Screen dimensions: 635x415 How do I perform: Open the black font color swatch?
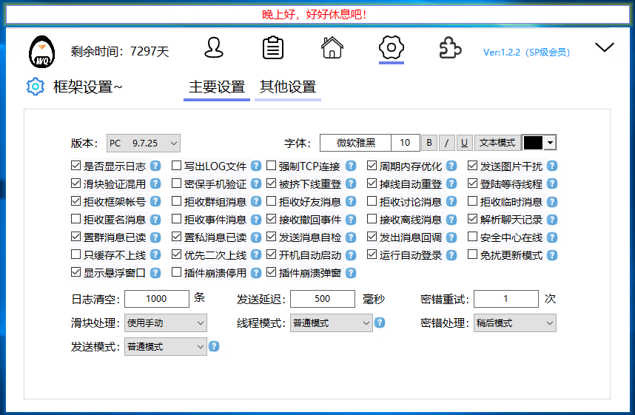539,143
